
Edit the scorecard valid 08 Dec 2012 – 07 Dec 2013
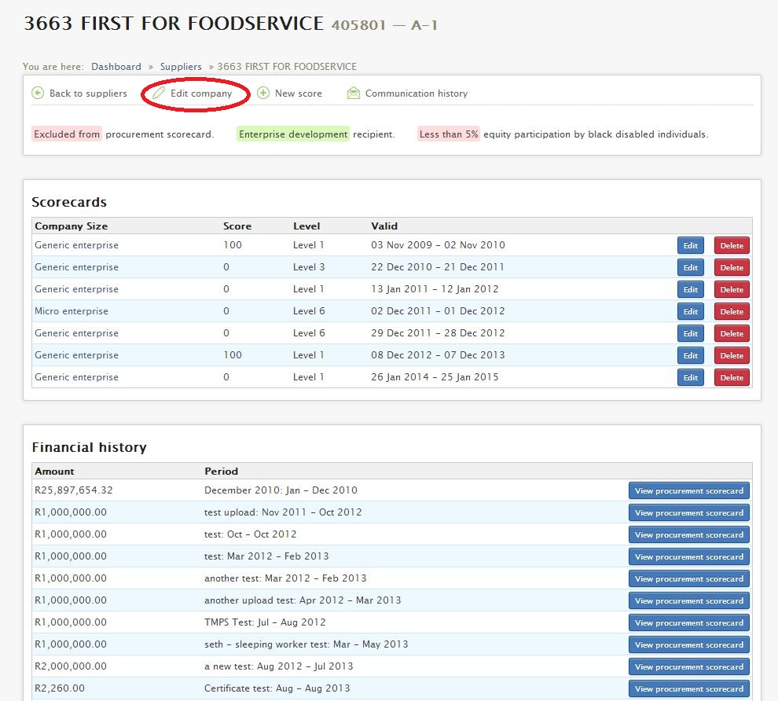(x=690, y=355)
